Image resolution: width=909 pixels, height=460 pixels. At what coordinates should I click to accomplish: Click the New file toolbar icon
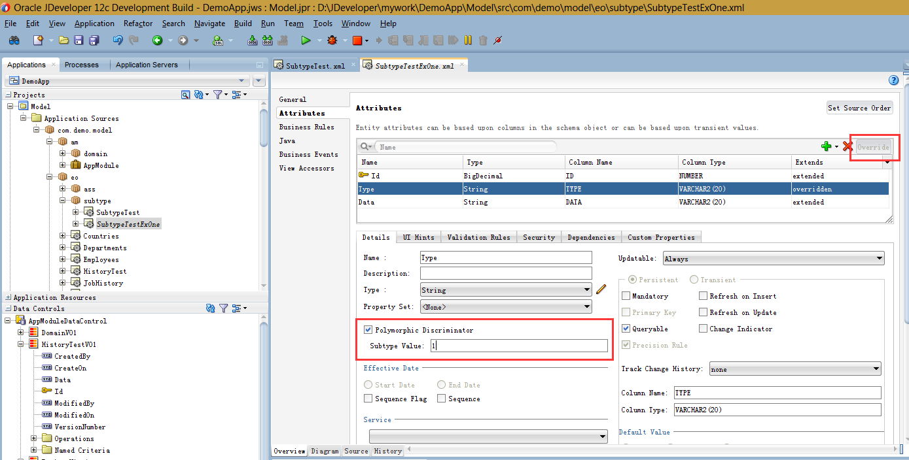38,41
